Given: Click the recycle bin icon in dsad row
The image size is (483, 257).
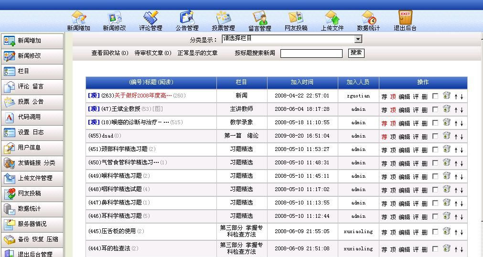Looking at the screenshot, I should (x=446, y=136).
